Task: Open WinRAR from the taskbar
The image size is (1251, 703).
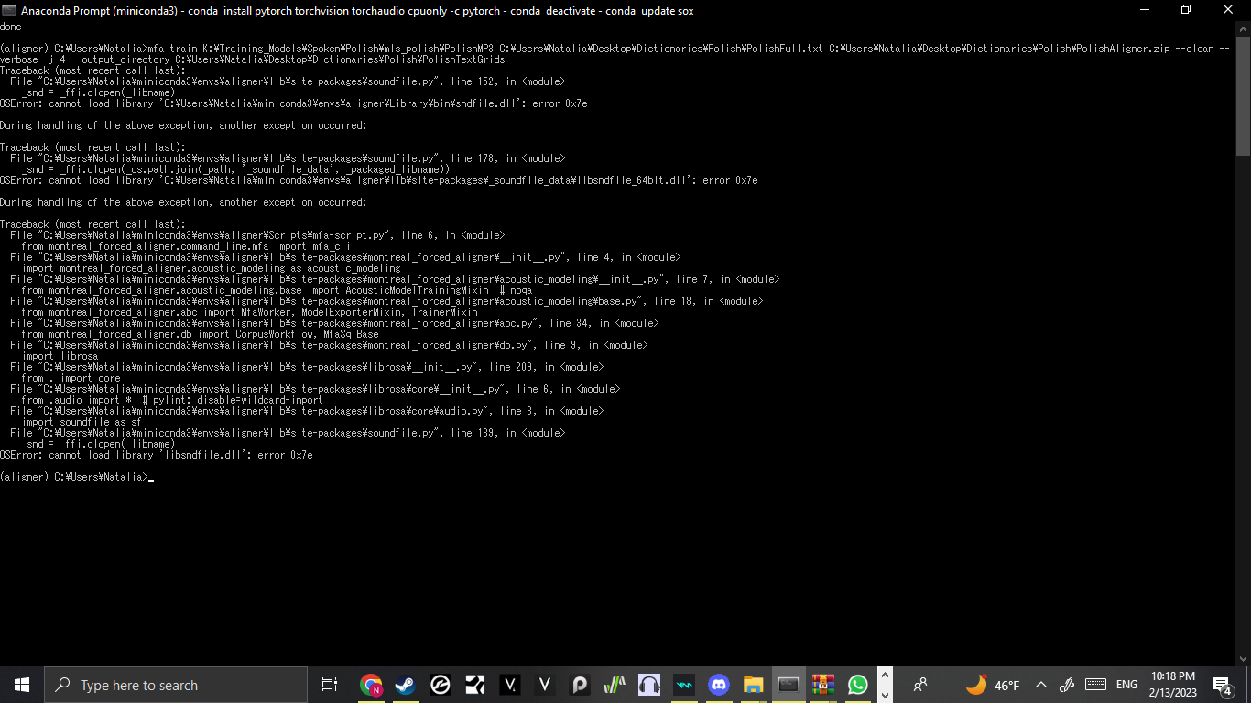Action: (x=821, y=684)
